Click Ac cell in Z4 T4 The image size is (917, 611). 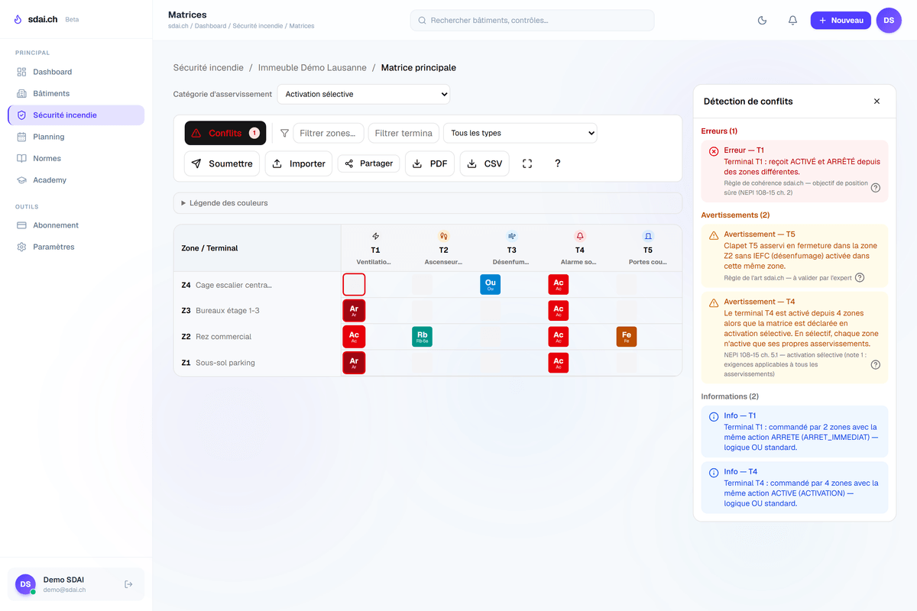(x=559, y=285)
